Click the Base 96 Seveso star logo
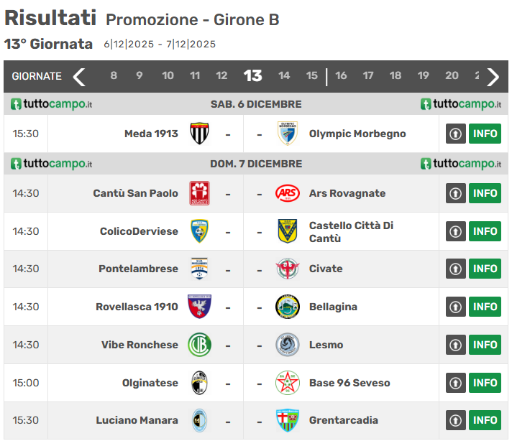 (287, 383)
